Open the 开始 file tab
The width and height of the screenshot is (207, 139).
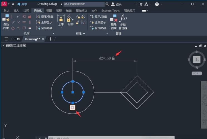pos(17,39)
